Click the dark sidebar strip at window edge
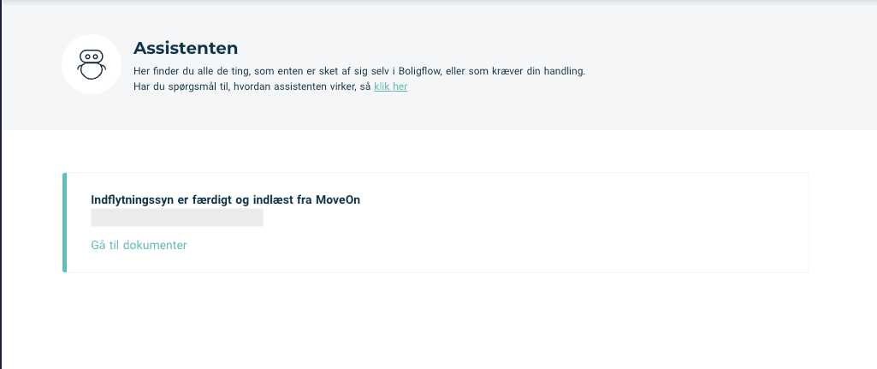 1,184
